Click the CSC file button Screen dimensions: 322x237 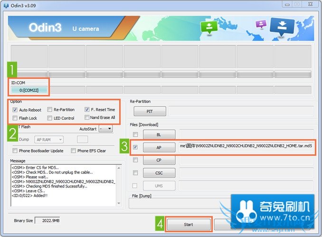pyautogui.click(x=159, y=173)
